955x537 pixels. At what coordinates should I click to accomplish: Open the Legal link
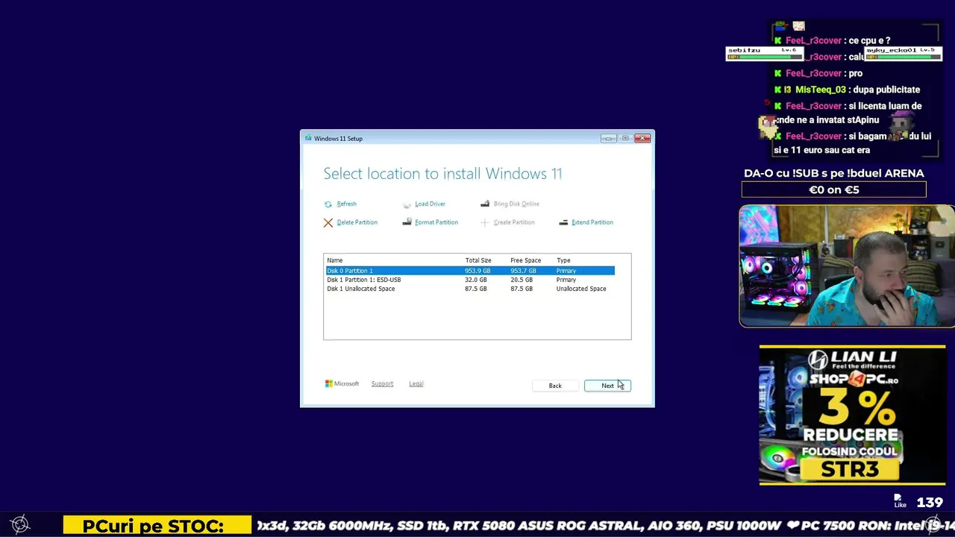tap(416, 384)
